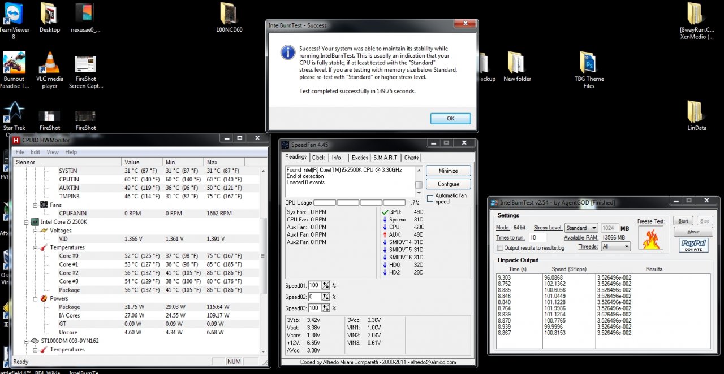Open HWMonitor Edit menu

[36, 152]
